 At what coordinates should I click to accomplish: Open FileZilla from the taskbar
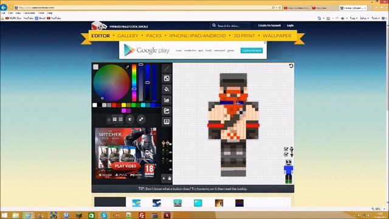coord(142,215)
